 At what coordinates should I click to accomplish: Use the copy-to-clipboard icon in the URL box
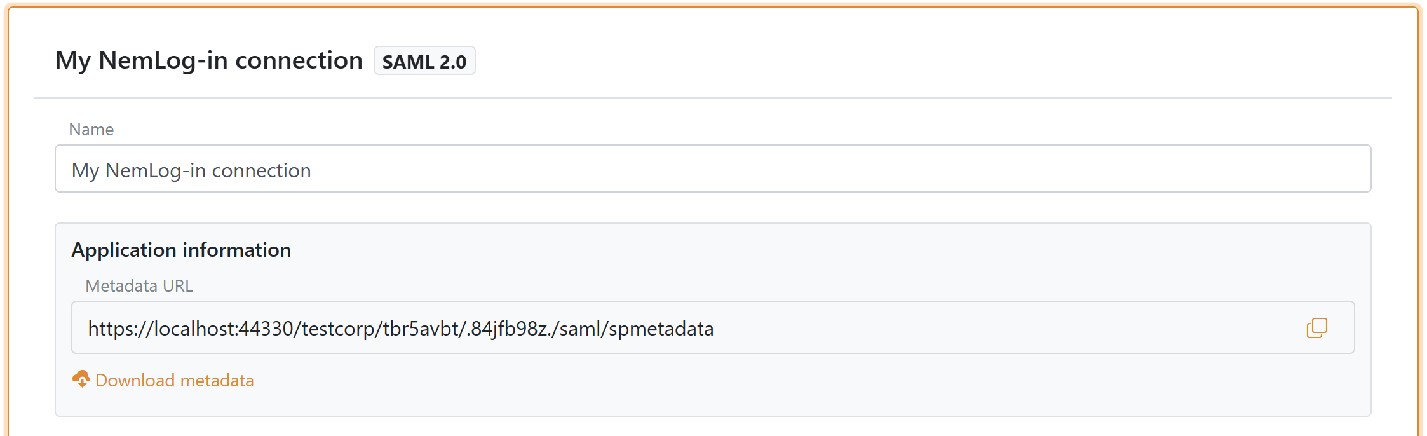coord(1316,327)
